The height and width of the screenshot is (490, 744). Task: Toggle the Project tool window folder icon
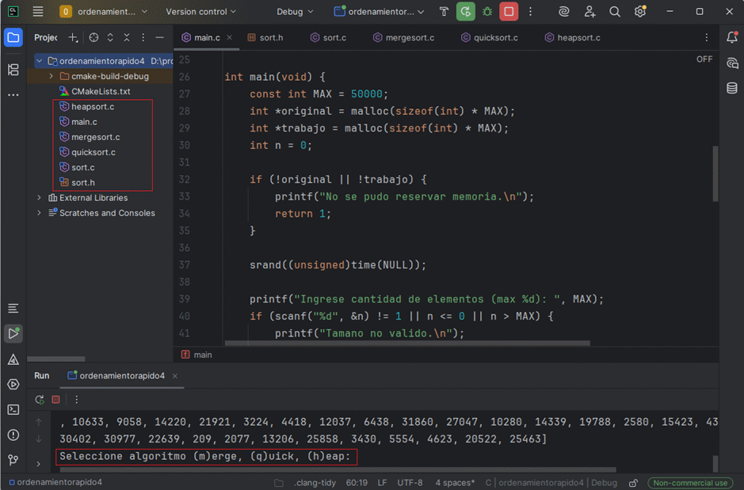[13, 38]
